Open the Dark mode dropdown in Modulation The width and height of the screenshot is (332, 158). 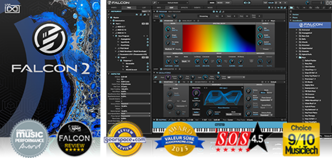pos(186,61)
